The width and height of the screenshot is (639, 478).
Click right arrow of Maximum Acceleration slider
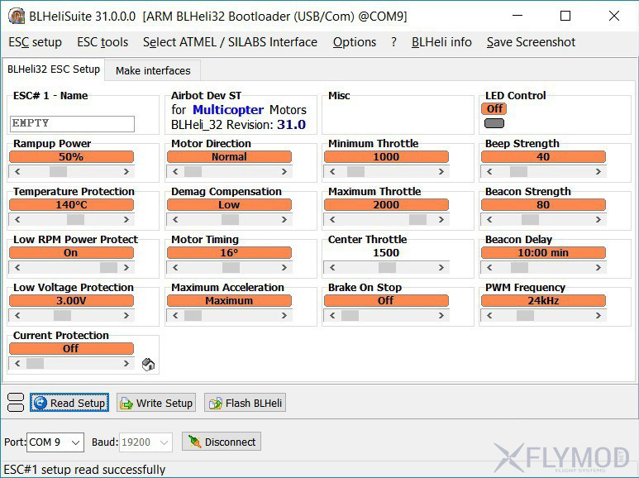tap(284, 315)
